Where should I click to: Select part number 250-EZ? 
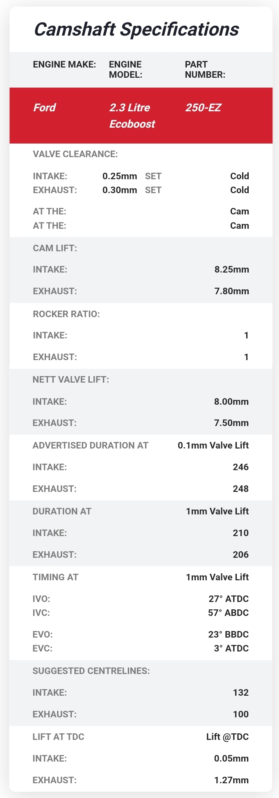[x=203, y=108]
